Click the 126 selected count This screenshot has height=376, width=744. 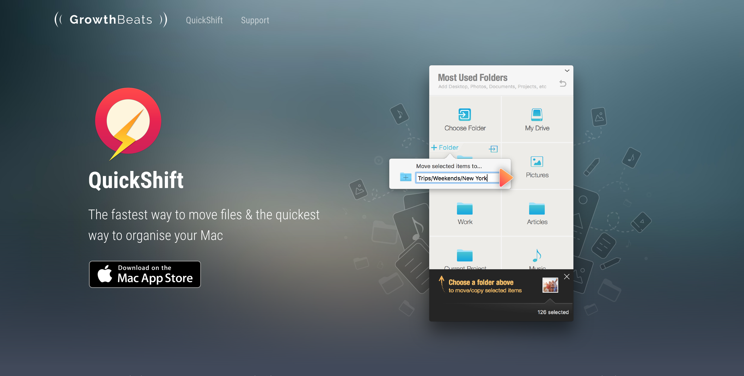coord(553,312)
